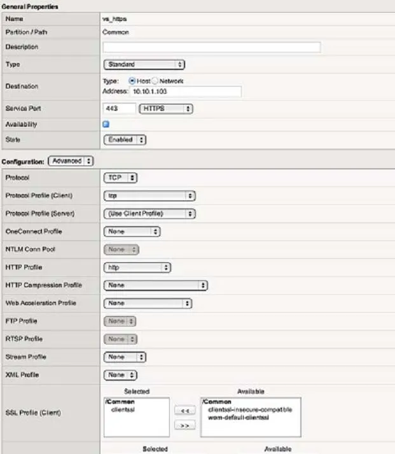Click the disabled FTP Profile dropdown

click(120, 321)
